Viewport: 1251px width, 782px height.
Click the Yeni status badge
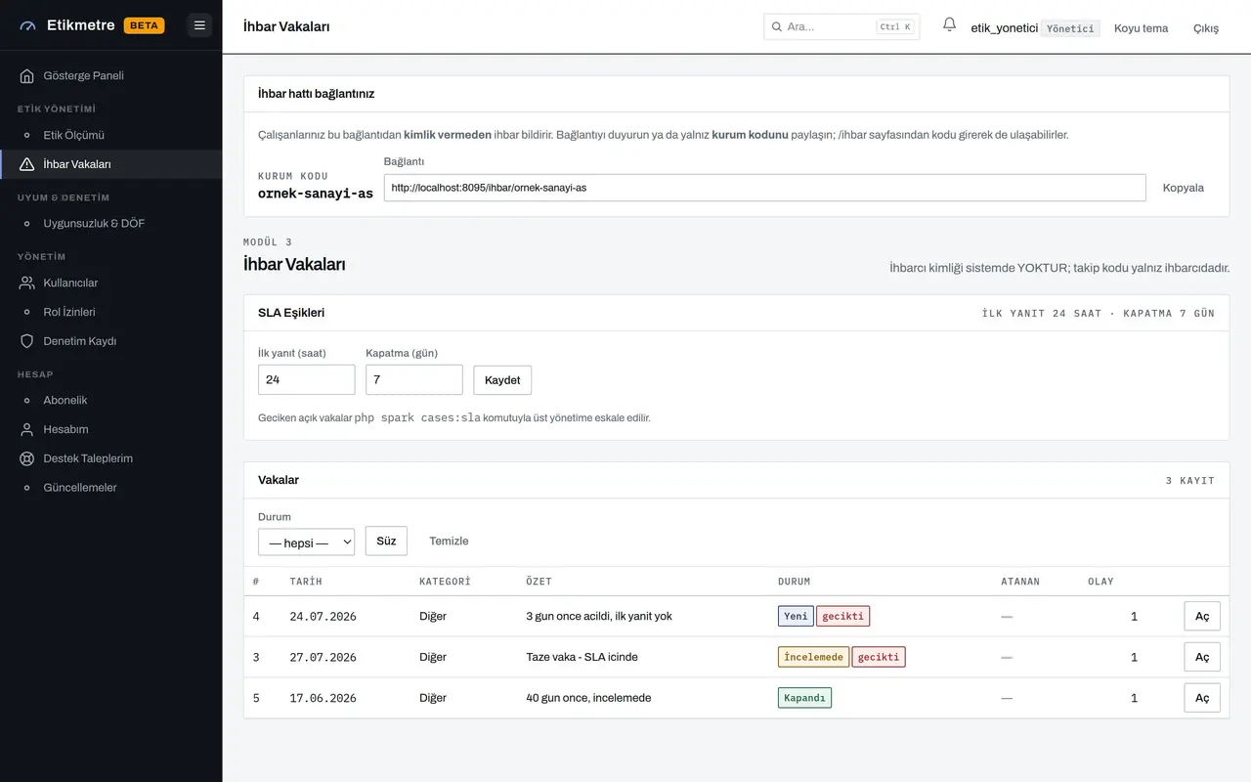796,617
